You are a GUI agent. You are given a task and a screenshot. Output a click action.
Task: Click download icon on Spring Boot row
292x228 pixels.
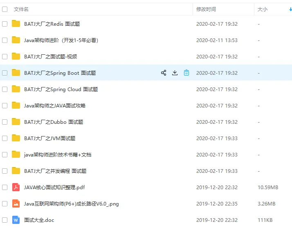coord(175,73)
